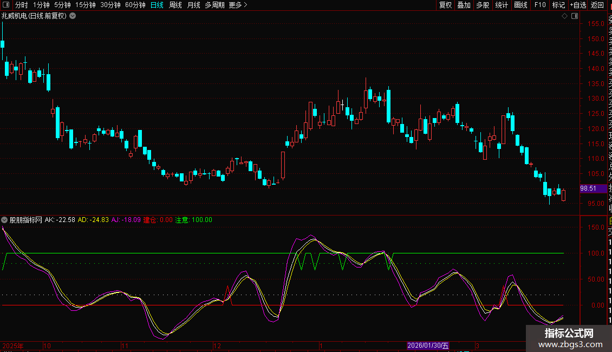Click the 155.0 price axis label
This screenshot has height=352, width=612.
(x=596, y=24)
